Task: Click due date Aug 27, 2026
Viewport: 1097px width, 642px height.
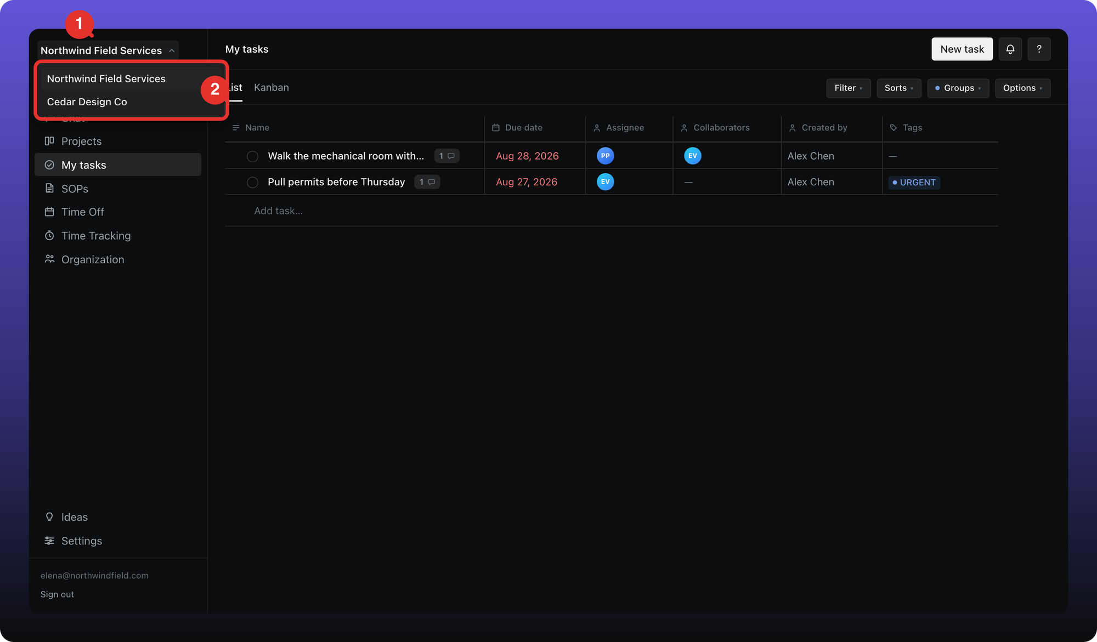Action: click(x=527, y=182)
